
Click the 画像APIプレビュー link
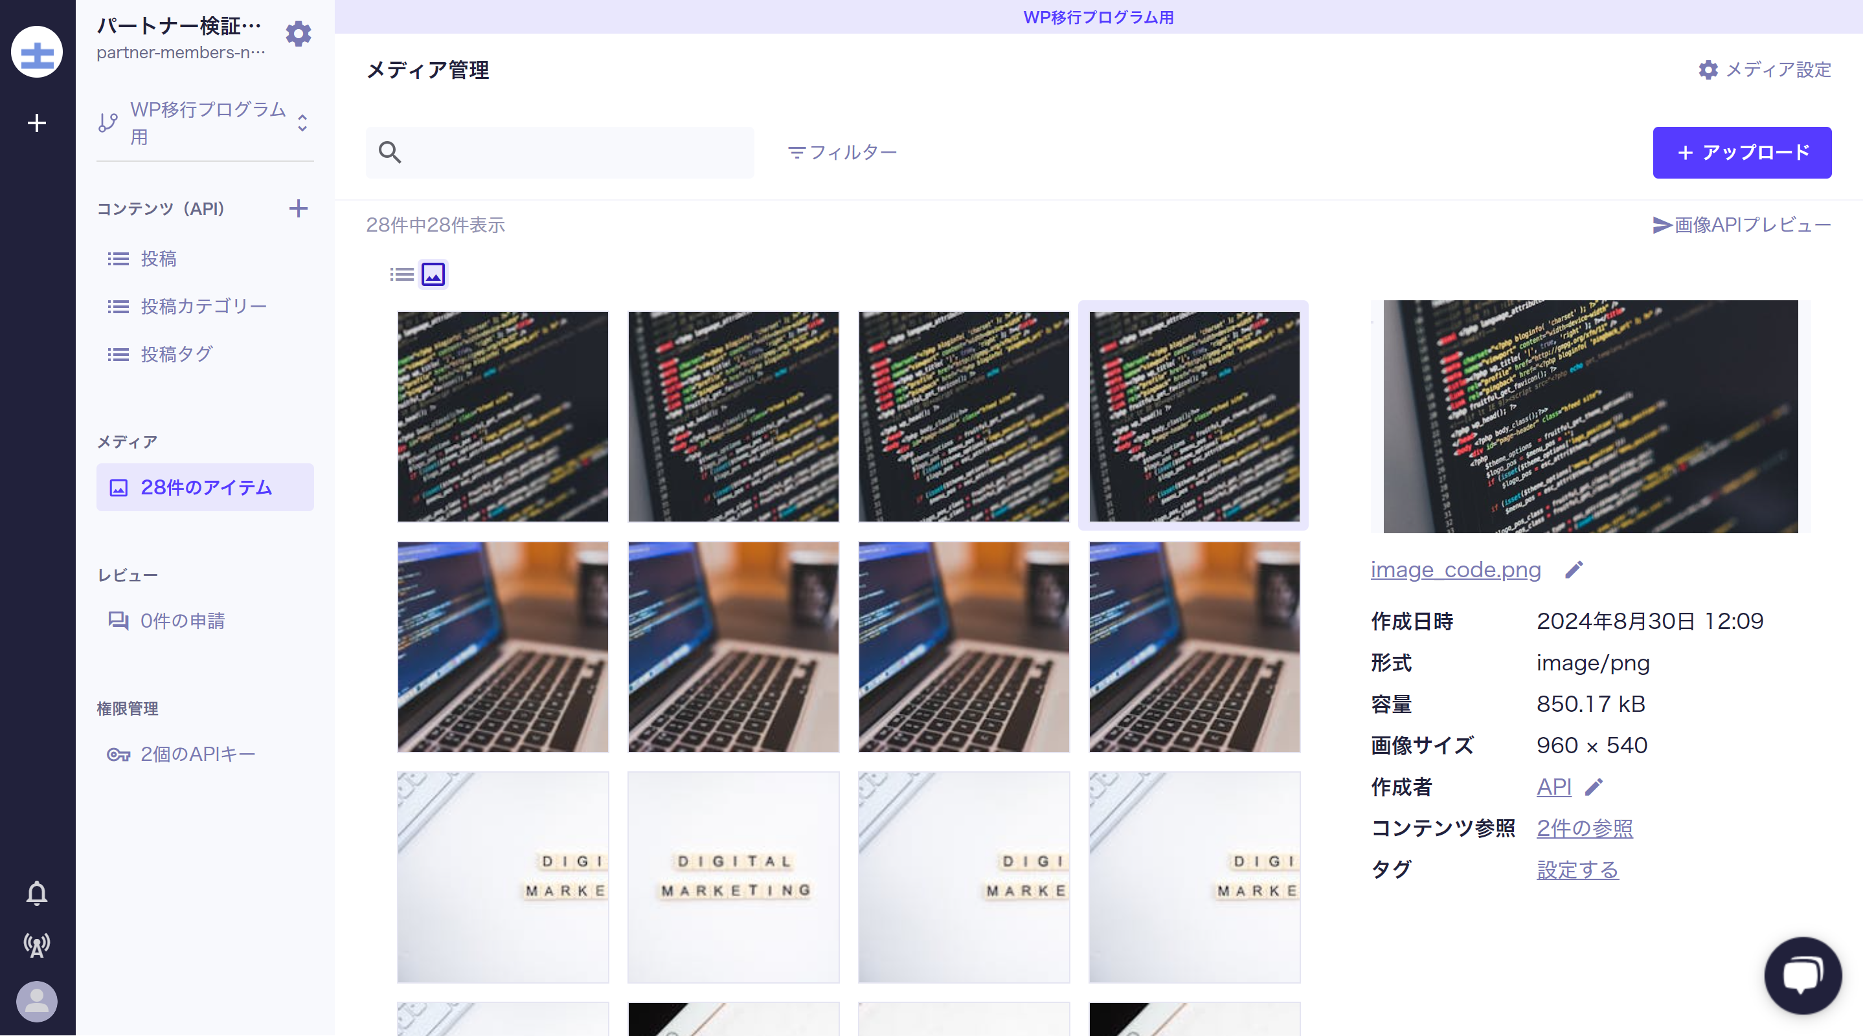(1741, 225)
